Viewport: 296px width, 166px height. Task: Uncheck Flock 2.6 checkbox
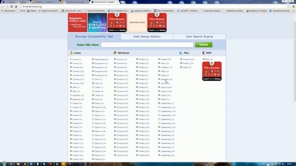pos(159,63)
